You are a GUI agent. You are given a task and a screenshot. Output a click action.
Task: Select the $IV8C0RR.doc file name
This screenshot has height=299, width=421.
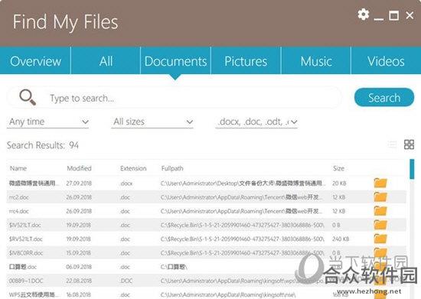pos(26,253)
